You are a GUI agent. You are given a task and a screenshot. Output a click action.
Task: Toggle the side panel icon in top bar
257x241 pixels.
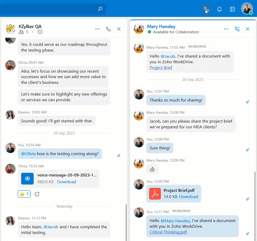coord(232,9)
